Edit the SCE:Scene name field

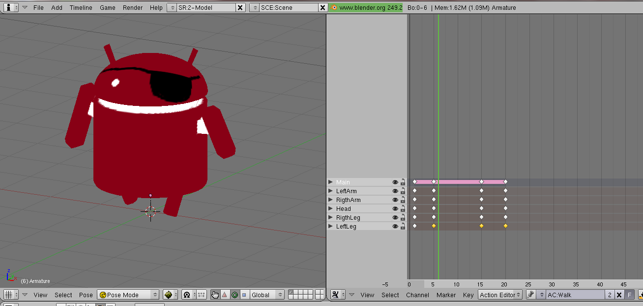tap(289, 7)
